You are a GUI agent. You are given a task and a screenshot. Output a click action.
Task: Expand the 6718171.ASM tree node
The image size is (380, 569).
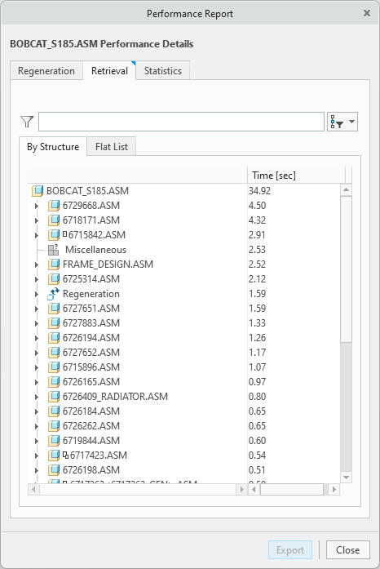36,220
